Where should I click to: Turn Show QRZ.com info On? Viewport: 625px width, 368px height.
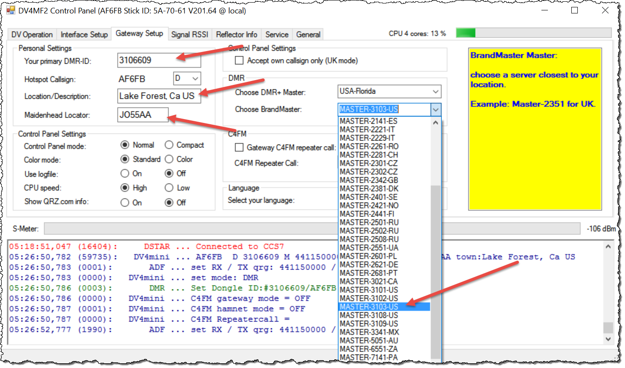pyautogui.click(x=131, y=203)
